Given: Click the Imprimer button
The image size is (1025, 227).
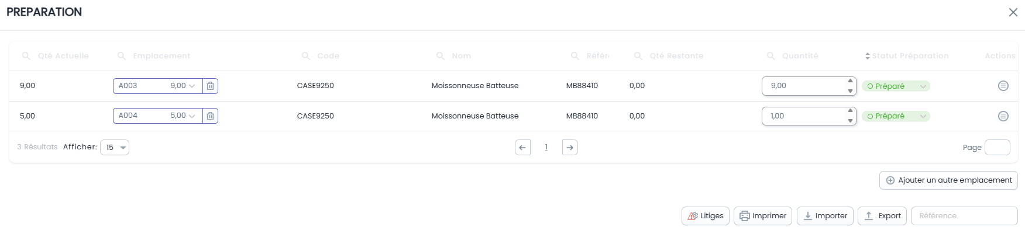Looking at the screenshot, I should pyautogui.click(x=763, y=216).
